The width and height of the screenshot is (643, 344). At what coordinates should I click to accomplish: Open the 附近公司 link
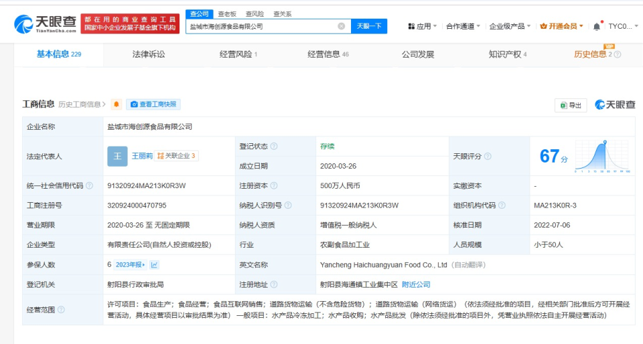tap(416, 284)
